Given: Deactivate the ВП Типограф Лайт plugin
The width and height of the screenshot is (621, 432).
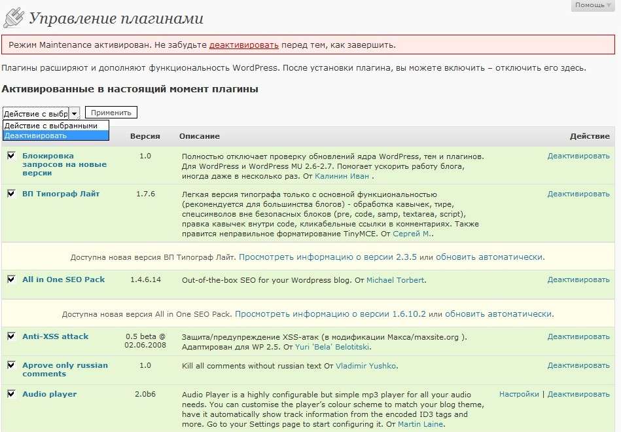Looking at the screenshot, I should (x=578, y=194).
